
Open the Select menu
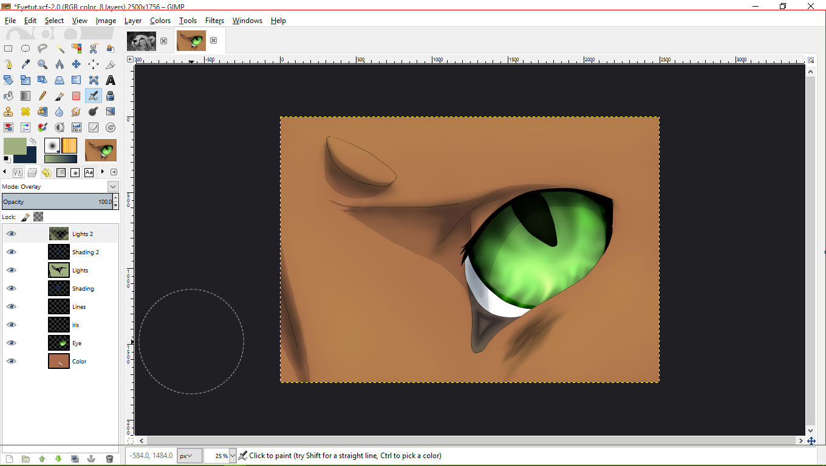point(54,20)
